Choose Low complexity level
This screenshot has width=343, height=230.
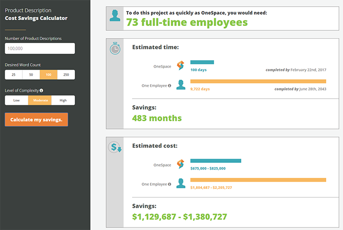pos(16,100)
